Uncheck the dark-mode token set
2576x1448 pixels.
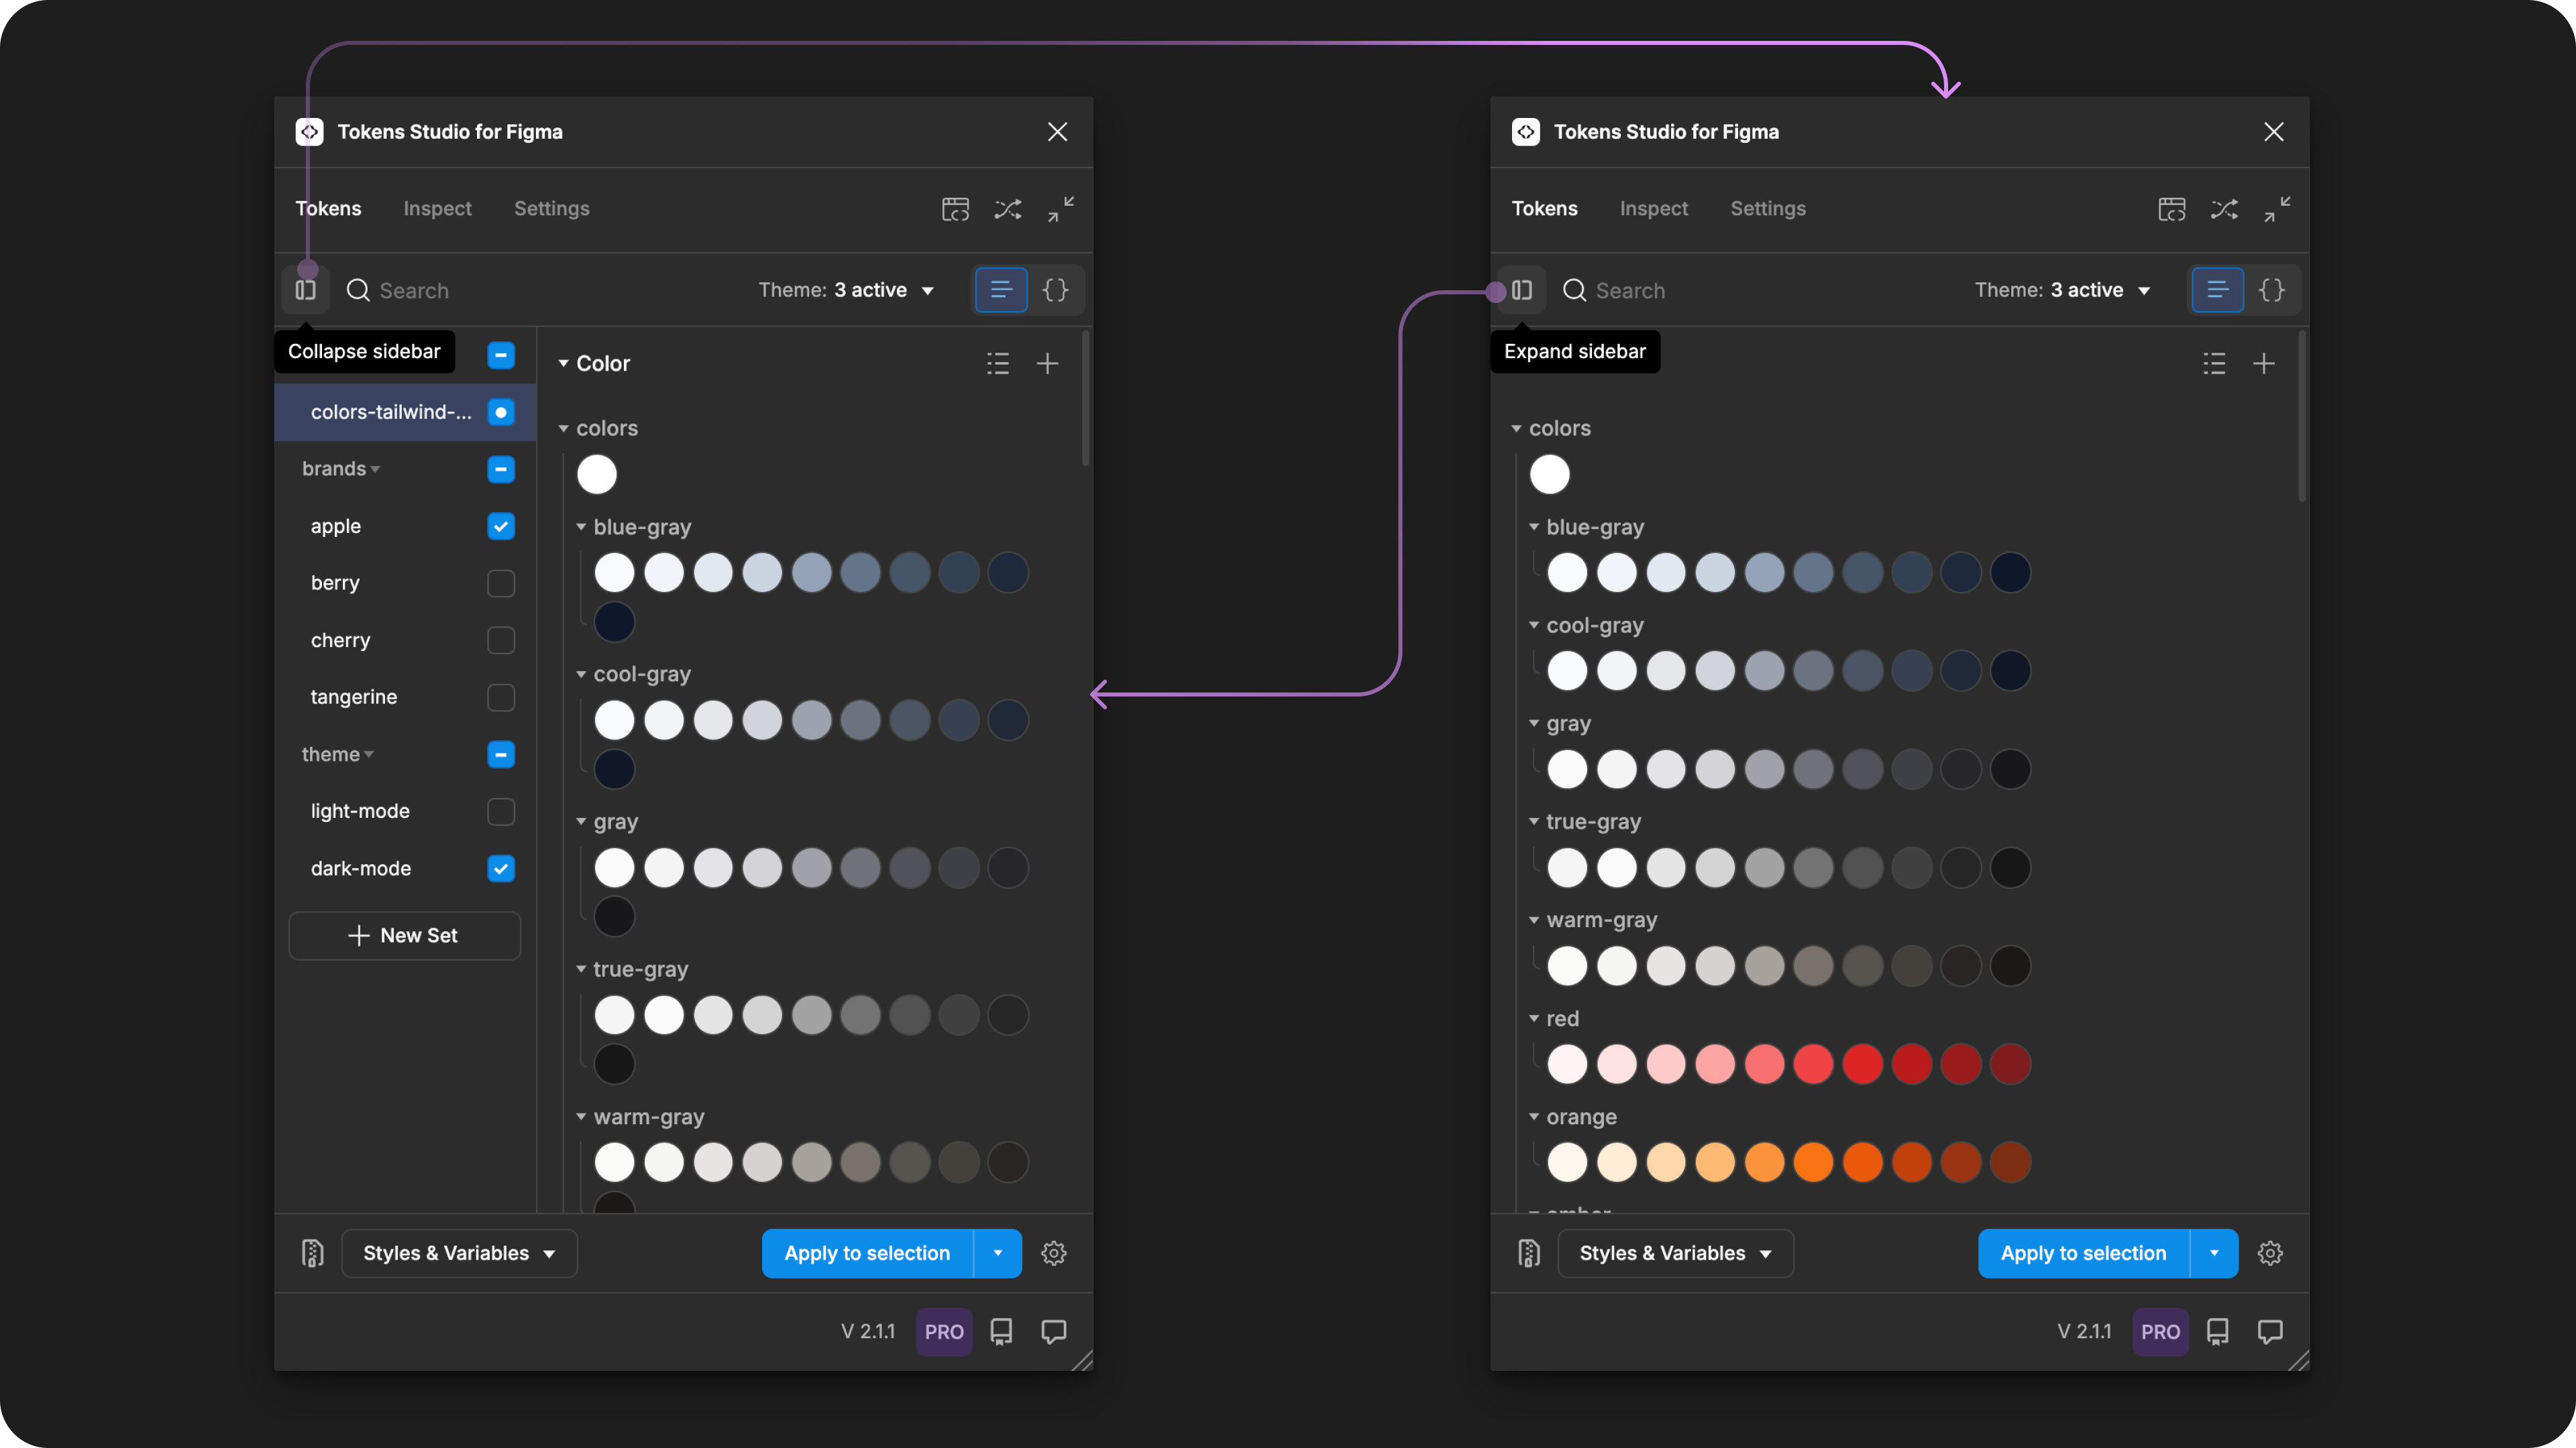point(500,868)
